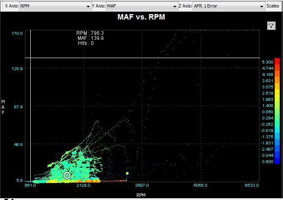Viewport: 283px width, 200px height.
Task: Click the chart title MAF vs. RPM
Action: [x=141, y=17]
